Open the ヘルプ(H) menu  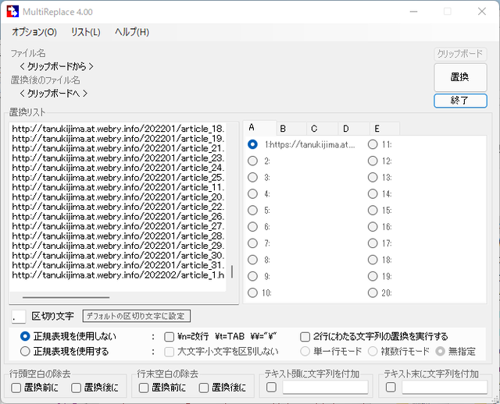click(x=132, y=32)
